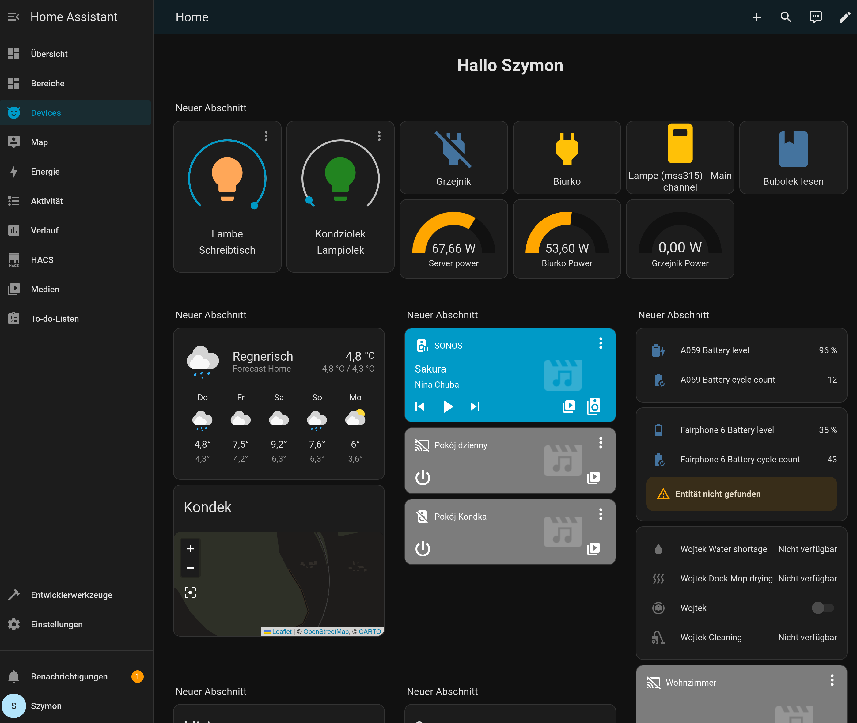
Task: Open the Pokój dzienny card options menu
Action: pyautogui.click(x=601, y=443)
